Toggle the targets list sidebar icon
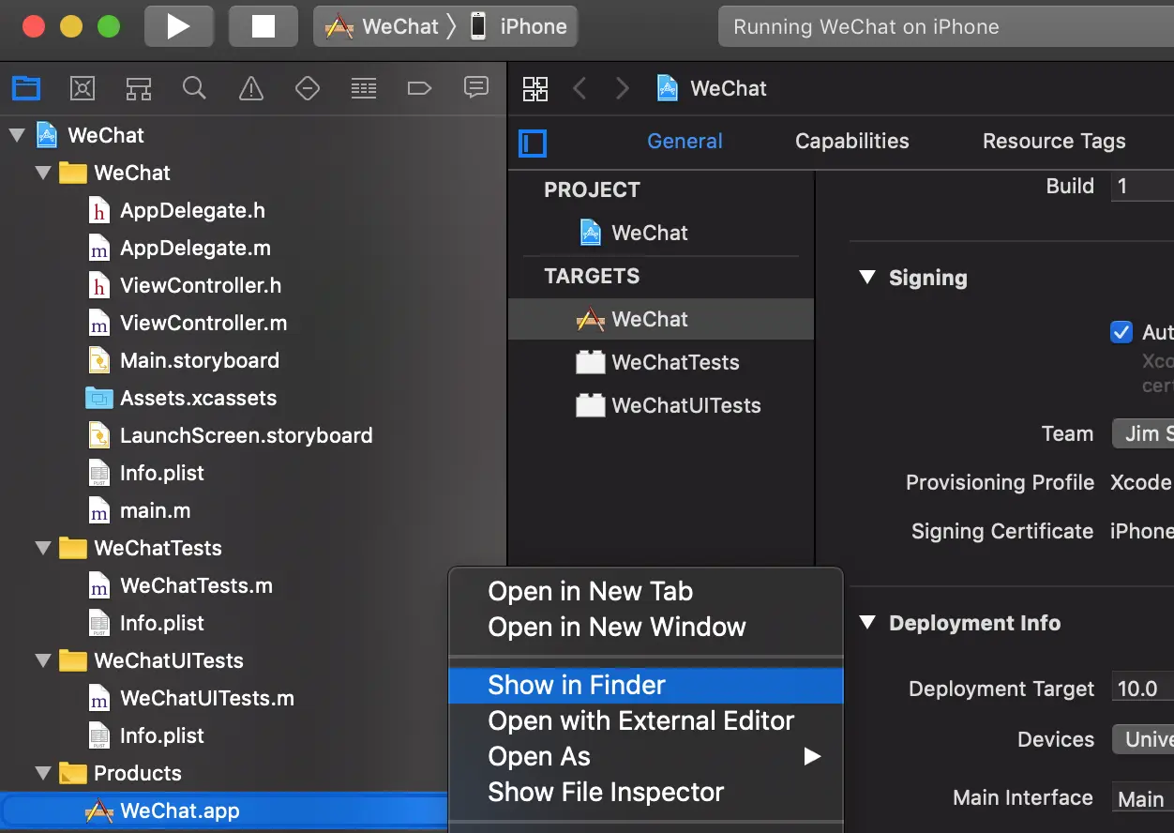 pyautogui.click(x=533, y=143)
